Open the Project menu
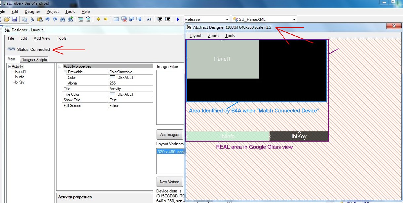Image resolution: width=403 pixels, height=203 pixels. (53, 12)
